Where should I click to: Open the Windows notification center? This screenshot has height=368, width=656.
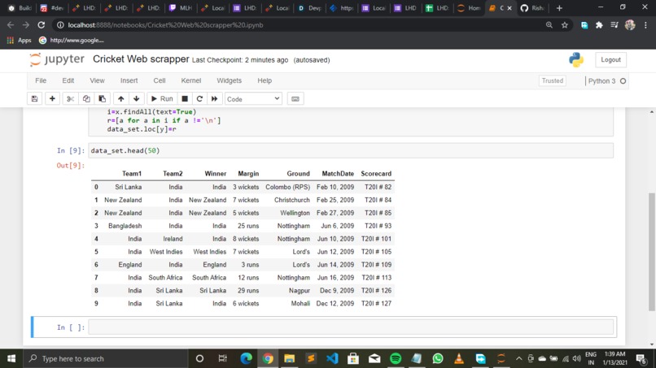pyautogui.click(x=641, y=358)
